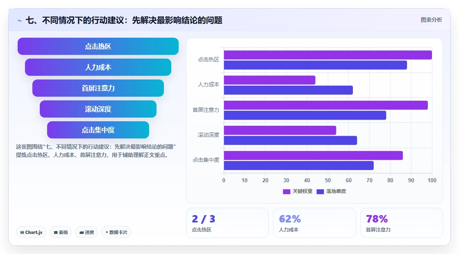Click the 滚动深度 y-axis label
The image size is (459, 254).
(x=209, y=135)
